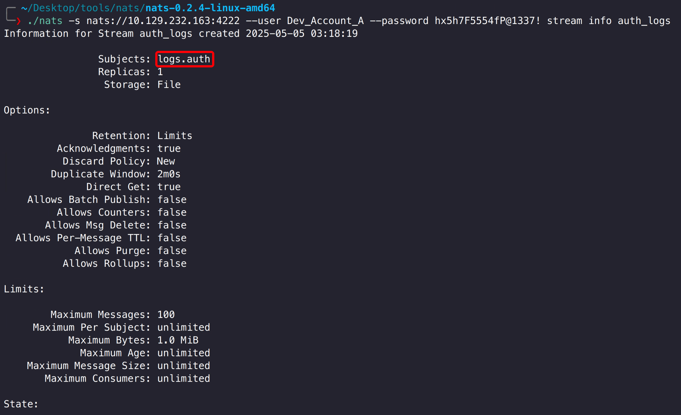
Task: Click the Dev_Account_A username argument
Action: 325,21
